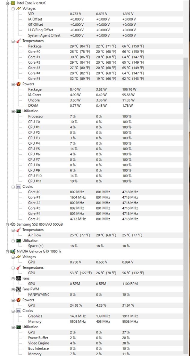
Task: Click the Samsung SSD 850 EVO drive icon
Action: [14, 225]
